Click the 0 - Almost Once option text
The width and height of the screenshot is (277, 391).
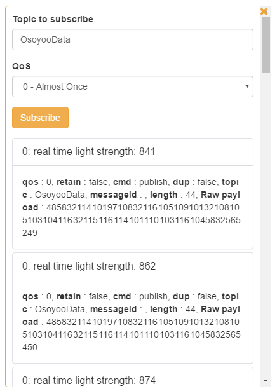tap(55, 86)
